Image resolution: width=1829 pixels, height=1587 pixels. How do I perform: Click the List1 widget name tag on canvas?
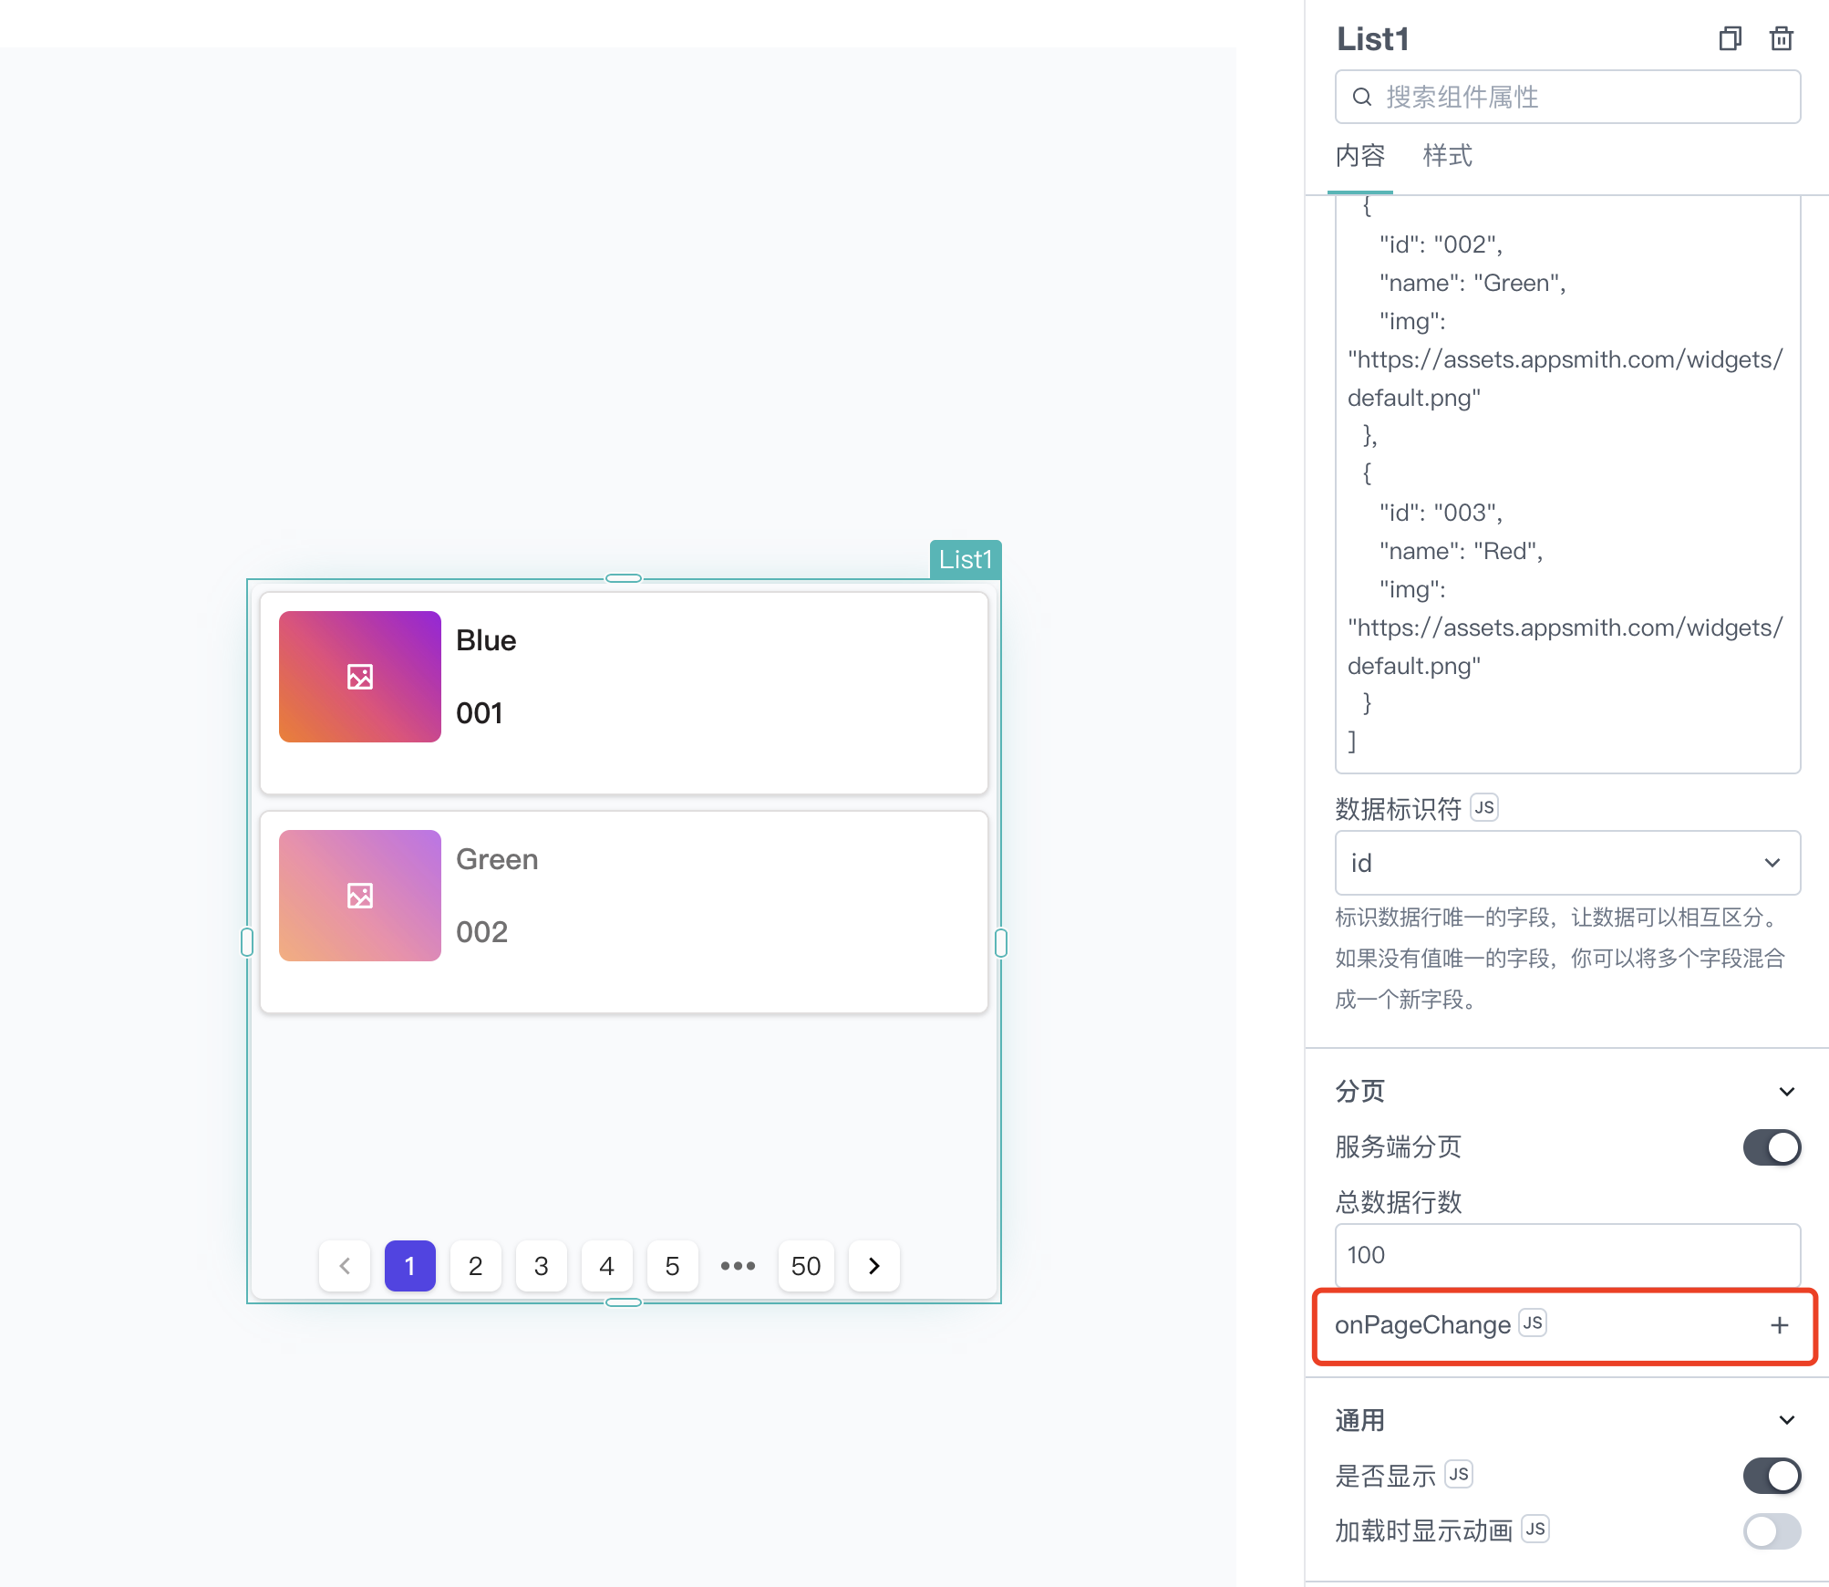[x=965, y=559]
